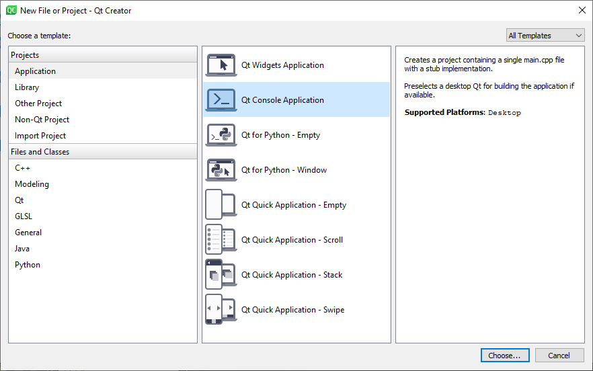The image size is (593, 371).
Task: Choose the Python files category
Action: coord(28,265)
